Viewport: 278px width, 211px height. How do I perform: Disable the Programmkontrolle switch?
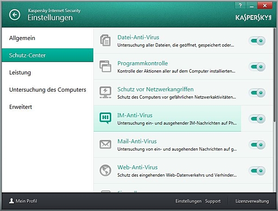[257, 67]
